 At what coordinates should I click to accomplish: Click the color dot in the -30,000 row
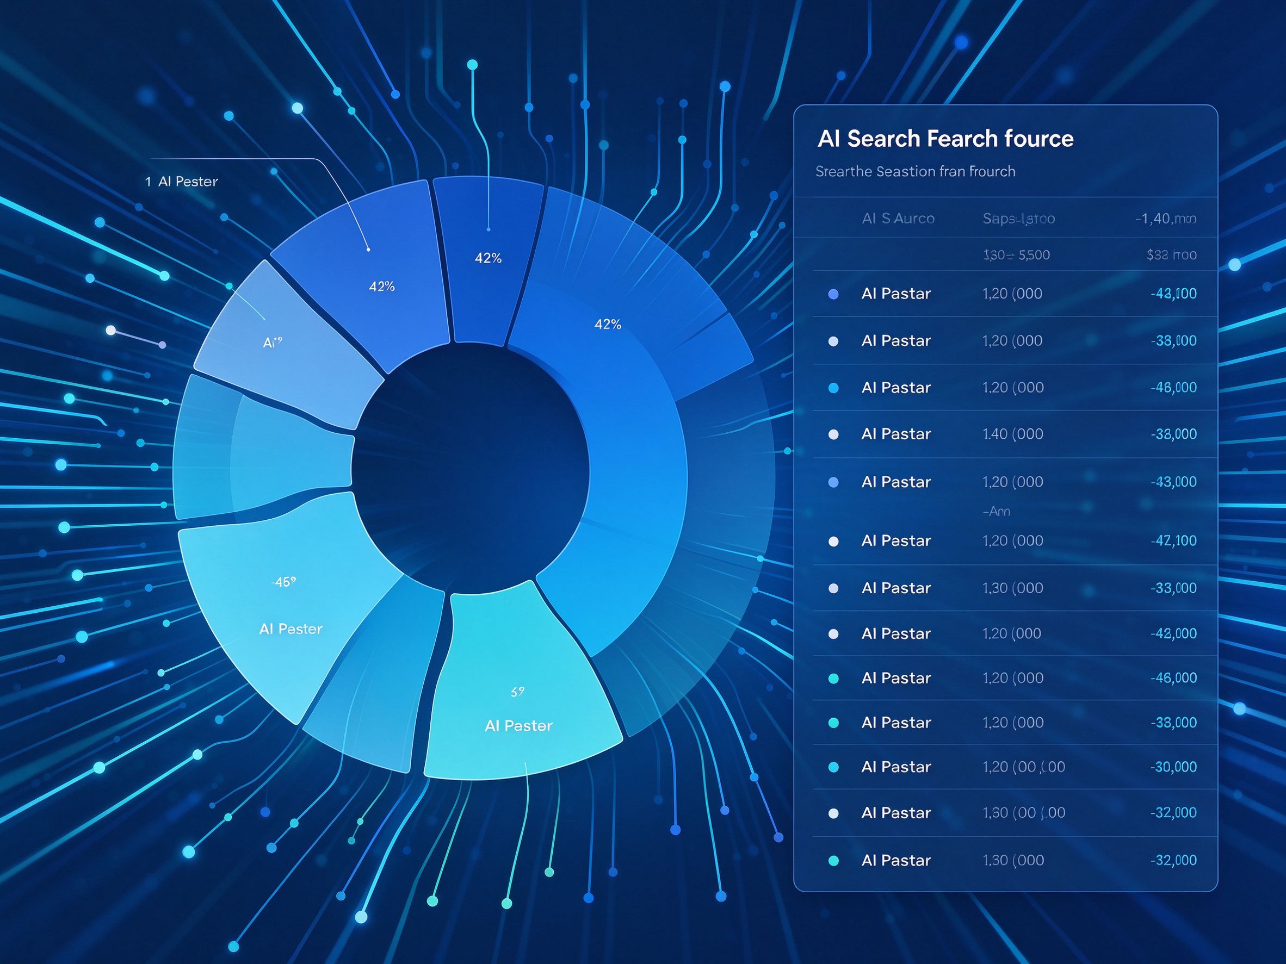coord(833,767)
